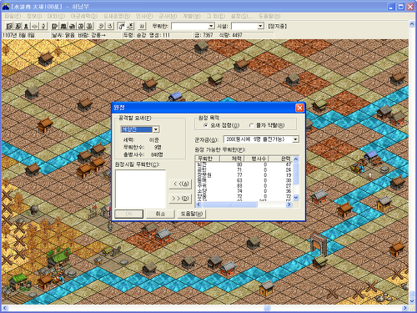The height and width of the screenshot is (313, 417).
Task: Click the OK button in the dialog
Action: (129, 214)
